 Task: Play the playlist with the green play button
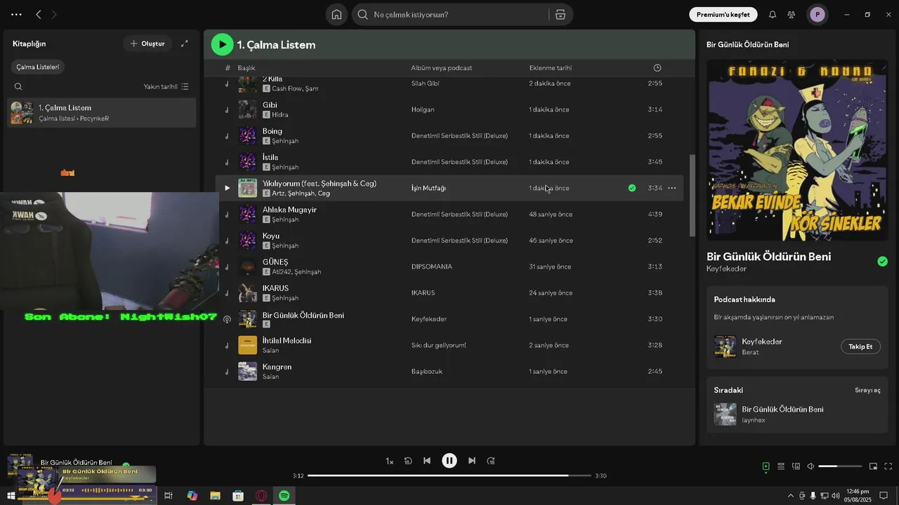222,44
